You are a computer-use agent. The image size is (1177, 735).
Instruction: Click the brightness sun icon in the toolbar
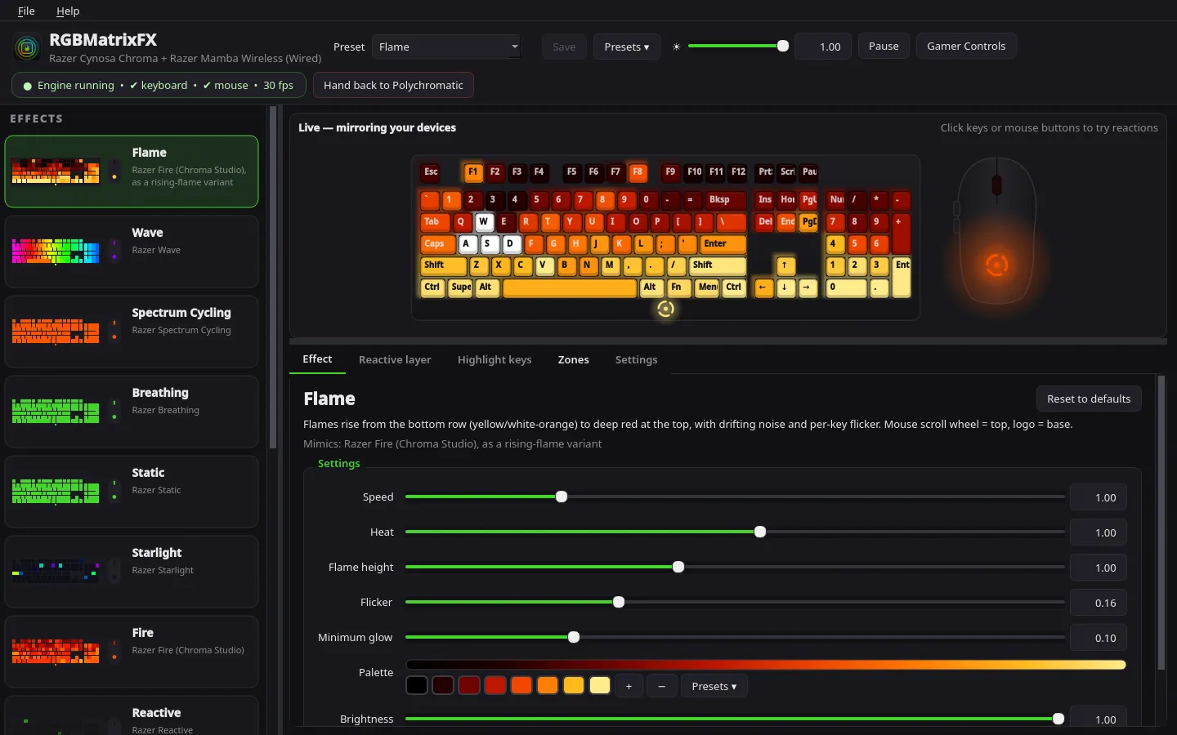pyautogui.click(x=676, y=47)
